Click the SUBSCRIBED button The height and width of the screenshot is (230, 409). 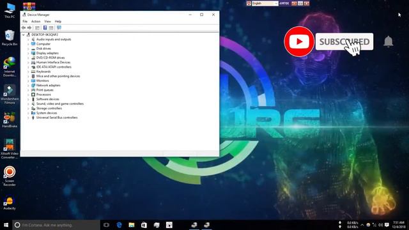coord(344,42)
